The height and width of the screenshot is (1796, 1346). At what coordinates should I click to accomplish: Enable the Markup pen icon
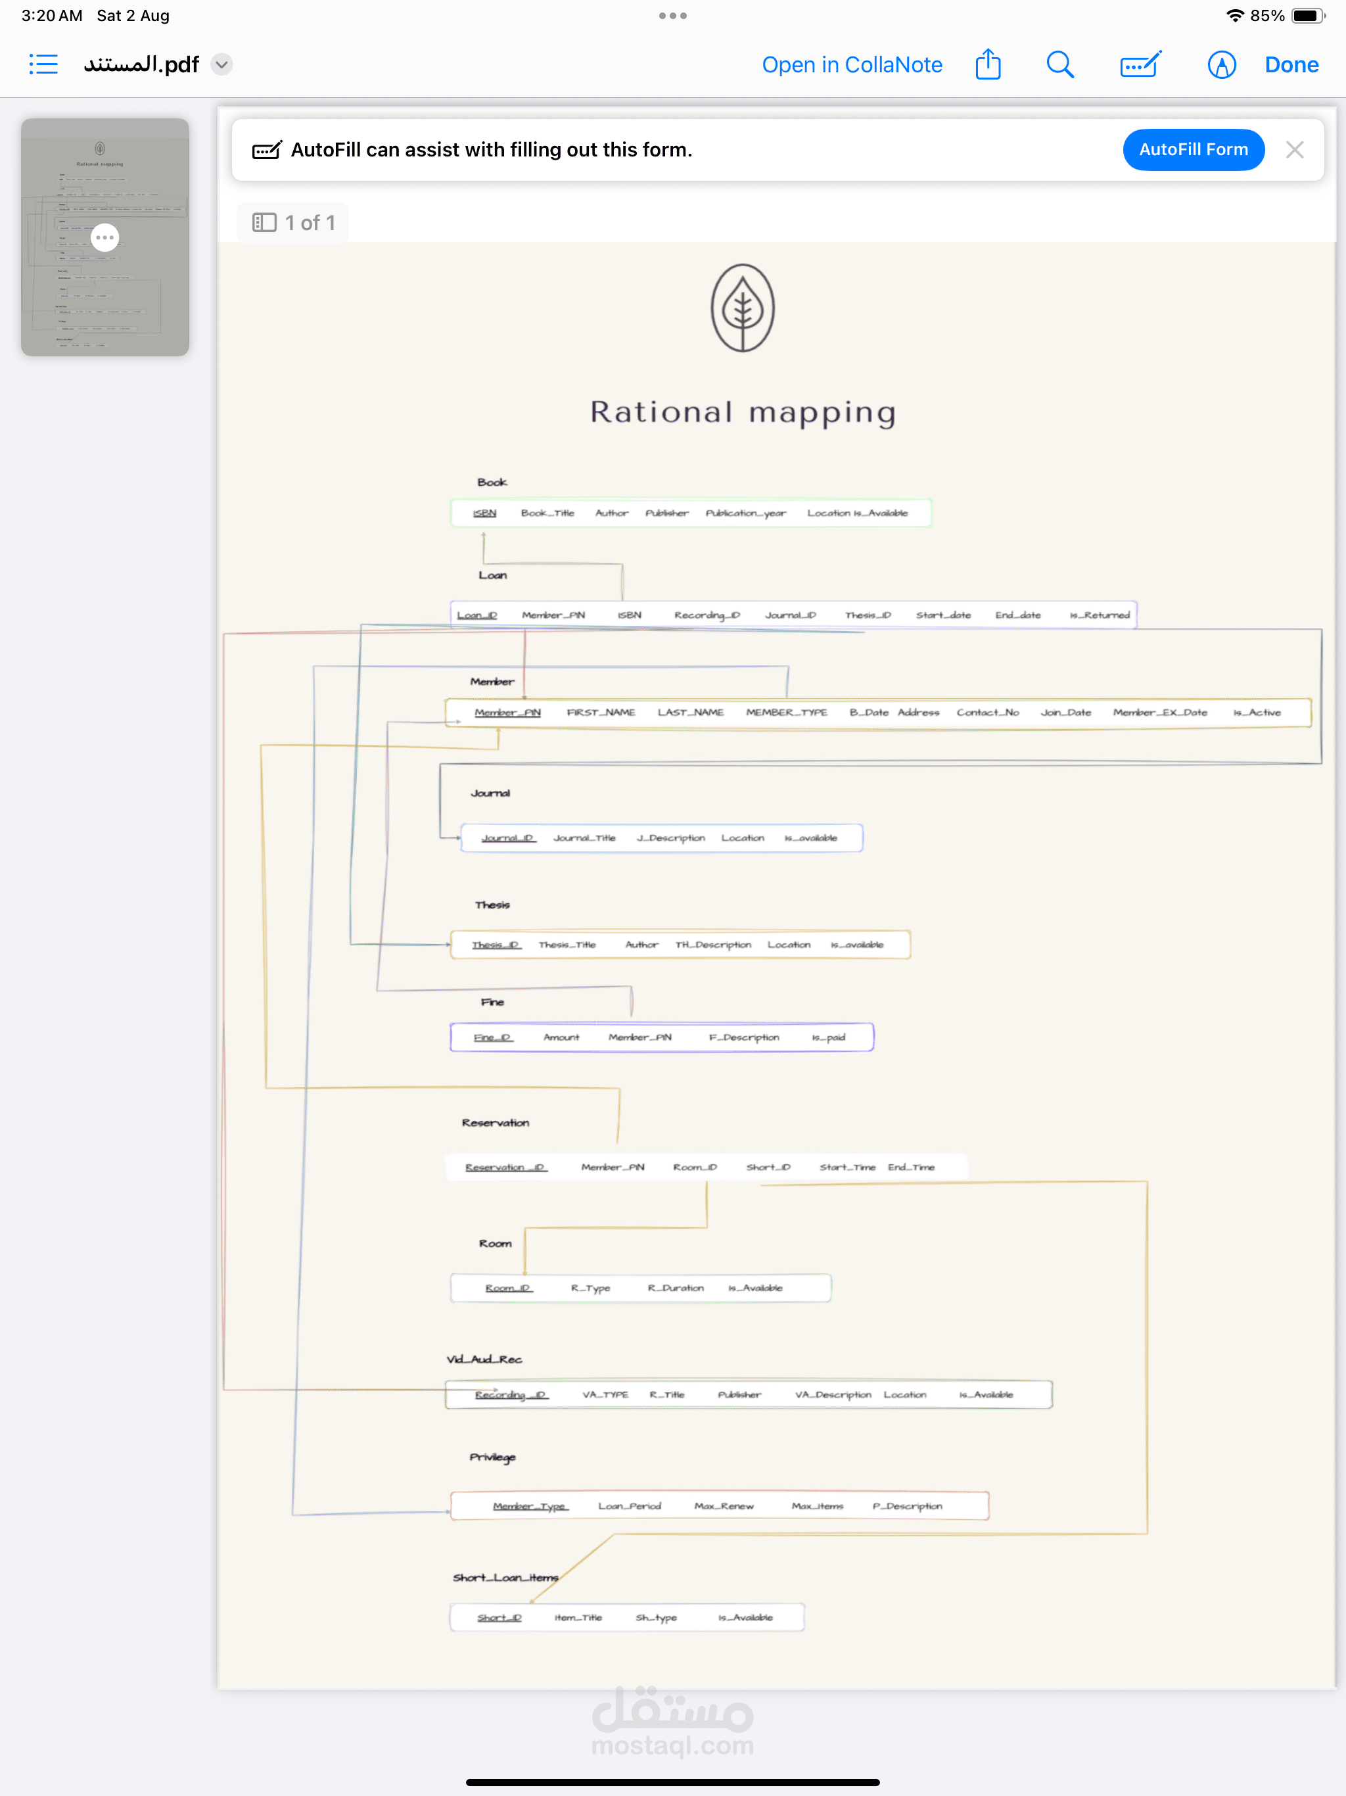(x=1222, y=64)
